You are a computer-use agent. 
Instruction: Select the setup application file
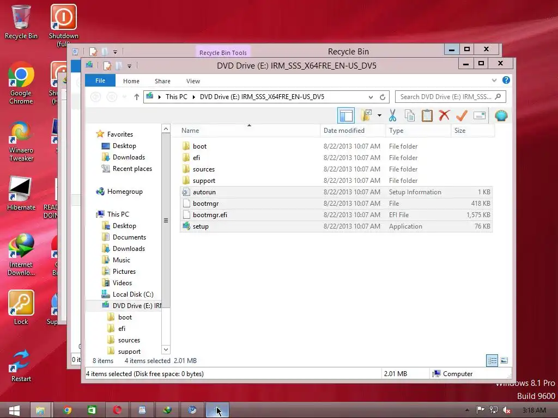336,226
